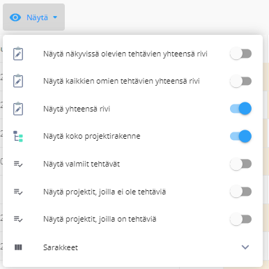Enable Näytä näkyvissä olevien tehtävien yhteensä rivi toggle
The height and width of the screenshot is (269, 269).
point(240,54)
